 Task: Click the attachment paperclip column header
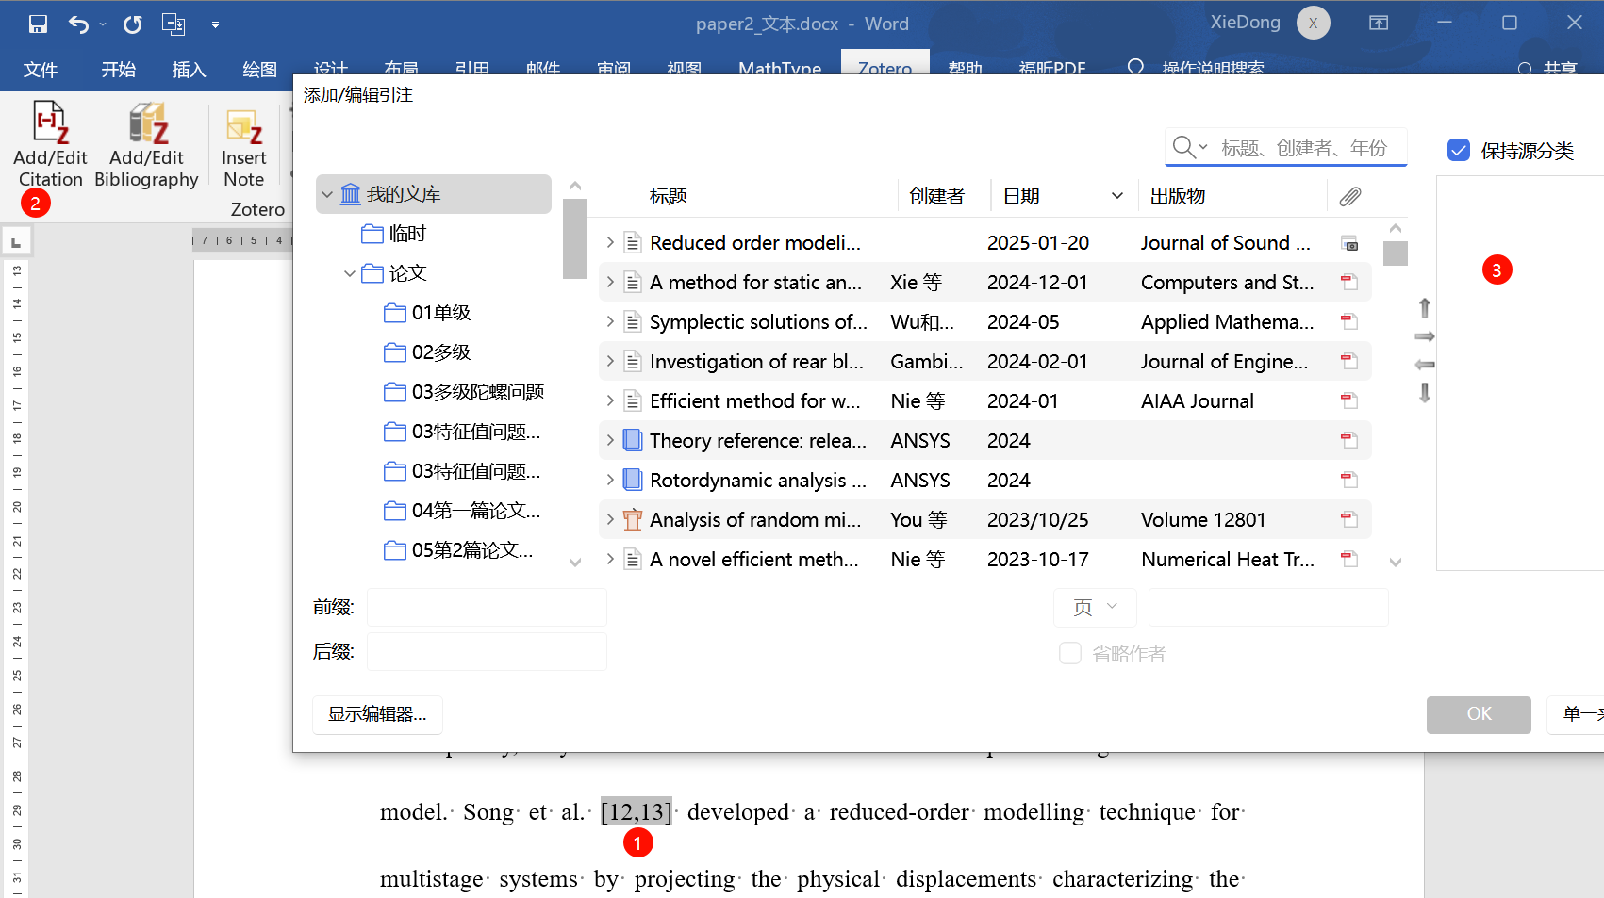[1350, 196]
